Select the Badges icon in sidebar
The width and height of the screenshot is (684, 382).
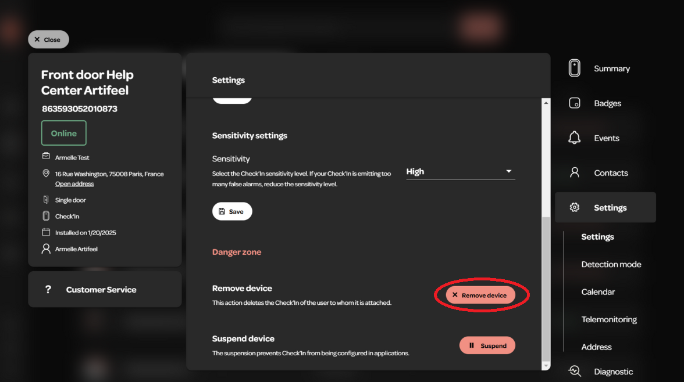(575, 103)
